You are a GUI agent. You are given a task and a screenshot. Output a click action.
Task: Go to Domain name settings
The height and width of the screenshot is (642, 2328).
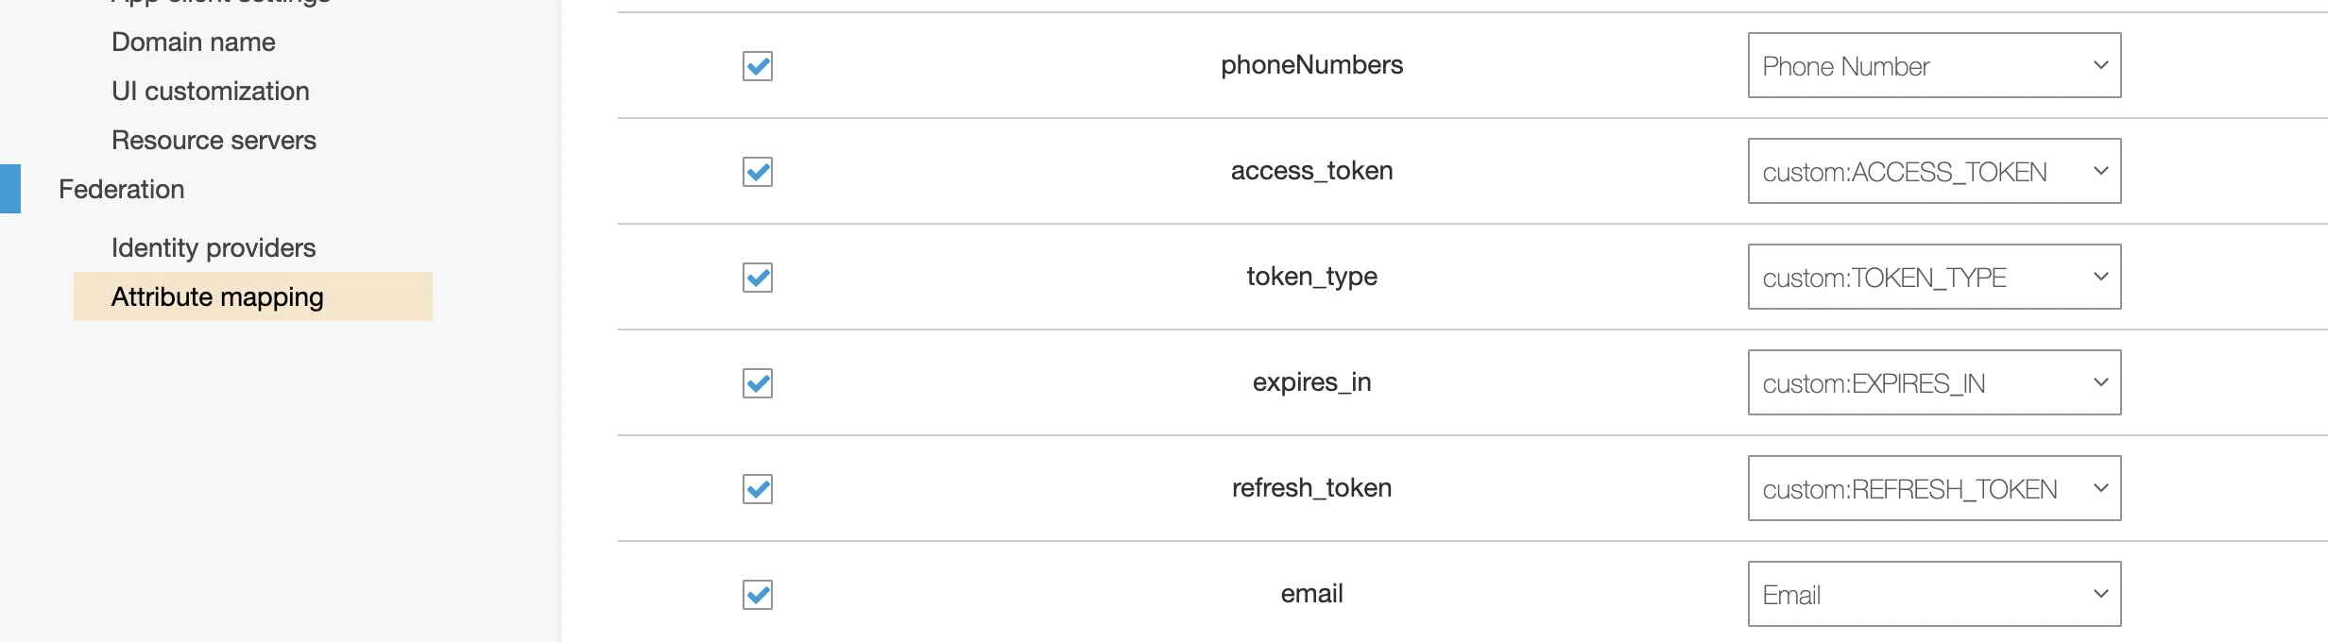(194, 42)
